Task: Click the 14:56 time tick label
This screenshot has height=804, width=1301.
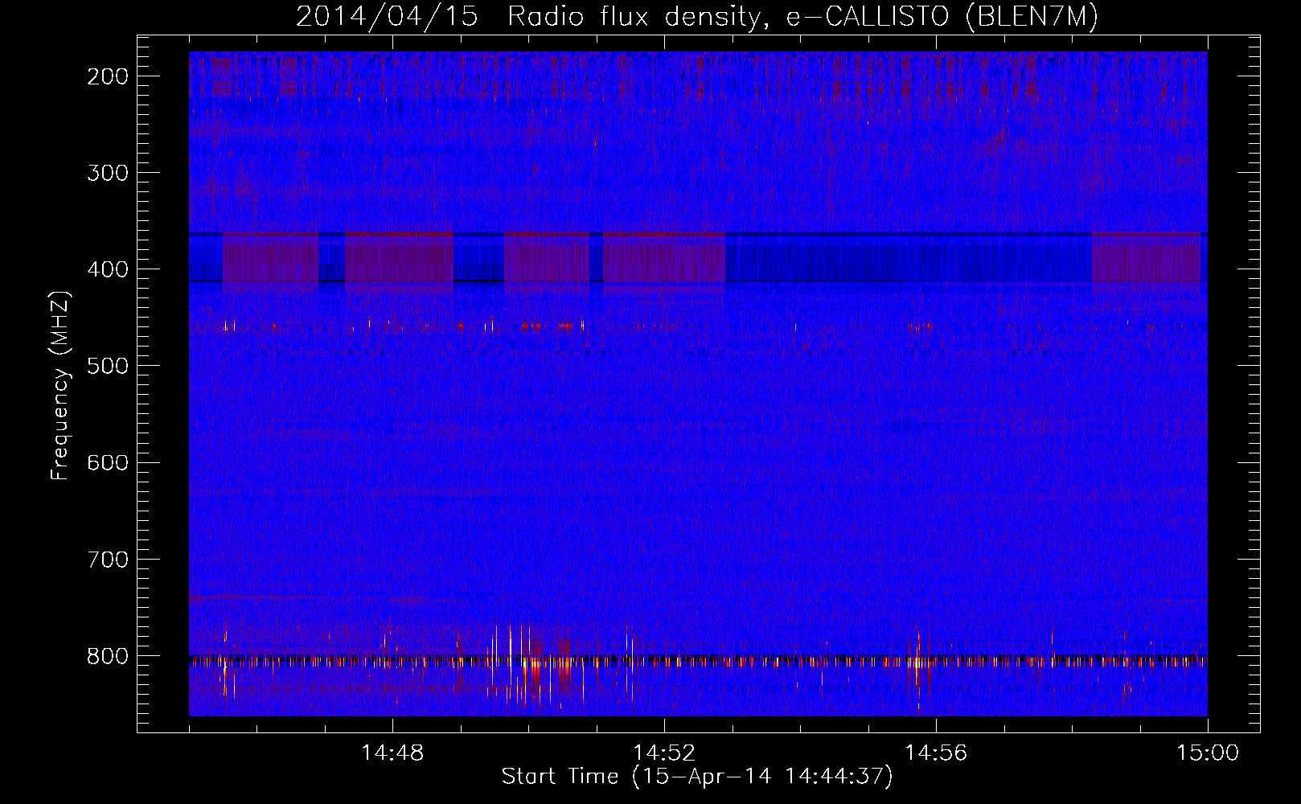Action: pyautogui.click(x=936, y=753)
